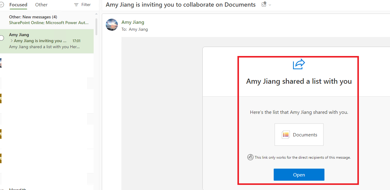This screenshot has height=190, width=390.
Task: Expand the chevron beside the subject icon
Action: tap(270, 5)
